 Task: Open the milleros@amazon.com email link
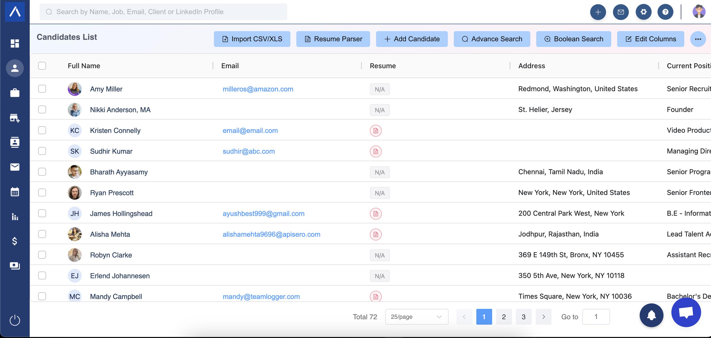click(258, 89)
